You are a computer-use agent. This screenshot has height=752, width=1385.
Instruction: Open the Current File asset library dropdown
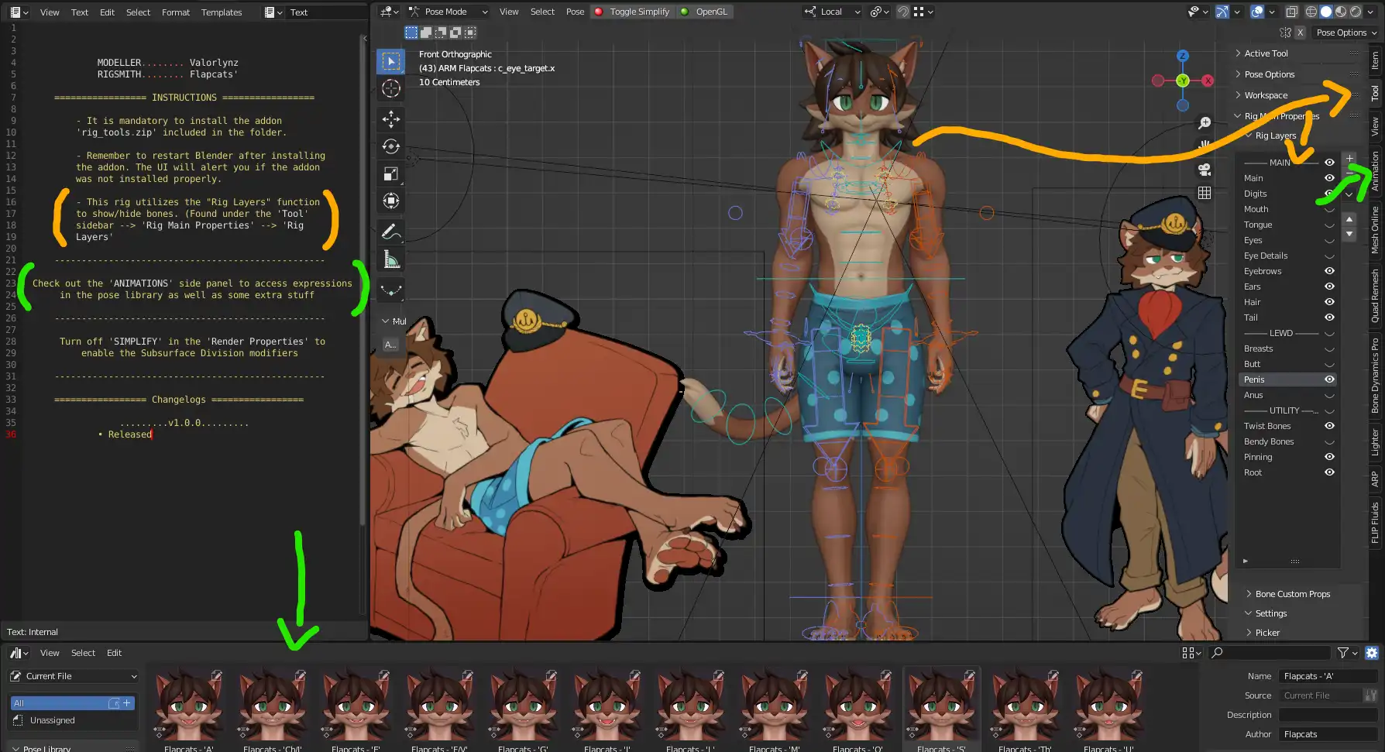pyautogui.click(x=74, y=676)
